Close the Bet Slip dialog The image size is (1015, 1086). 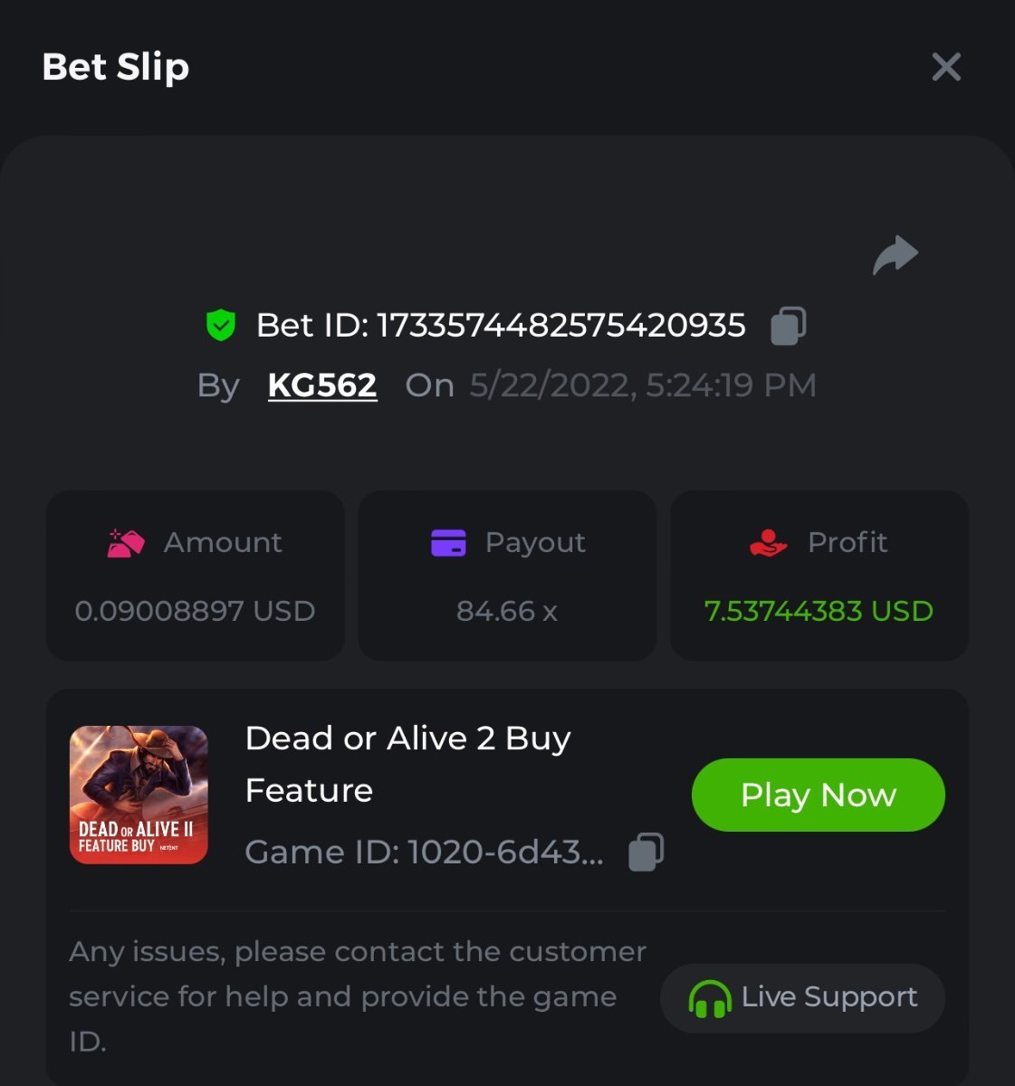coord(946,67)
